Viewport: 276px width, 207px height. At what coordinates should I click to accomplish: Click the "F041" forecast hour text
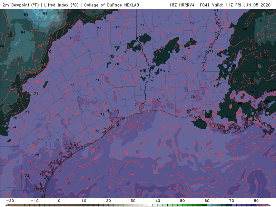(x=205, y=5)
